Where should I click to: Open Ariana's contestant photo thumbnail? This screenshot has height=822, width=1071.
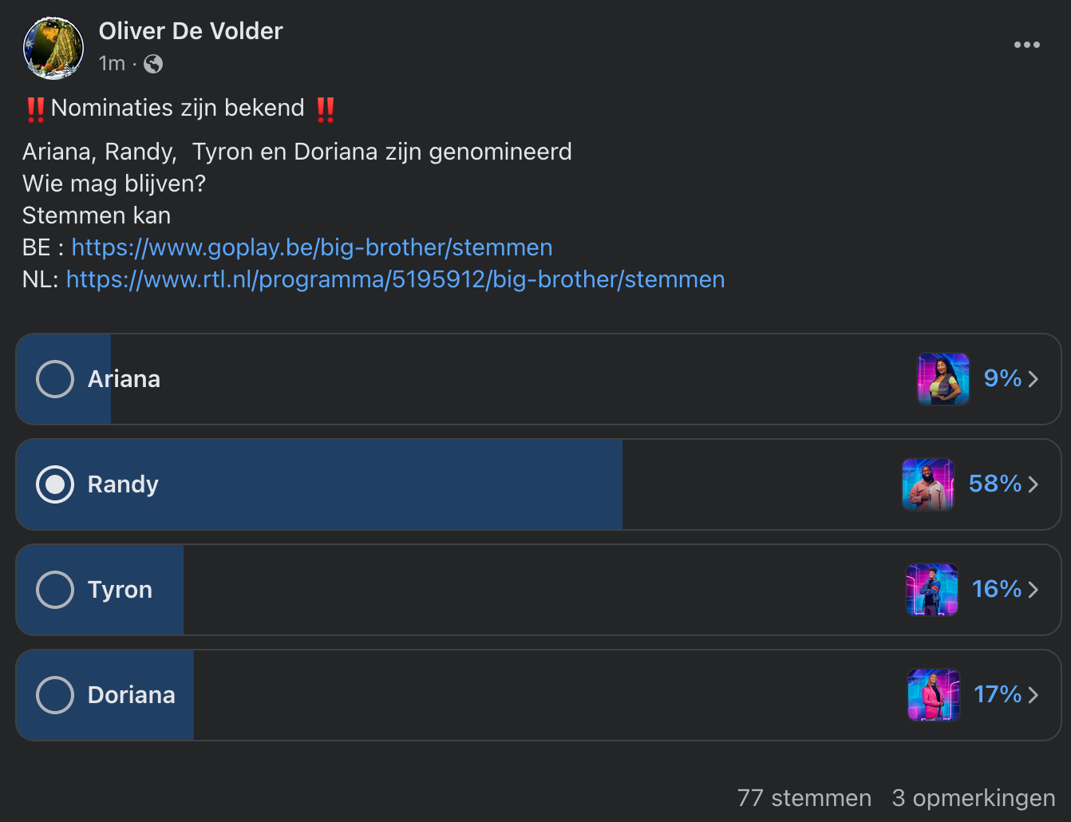tap(943, 379)
